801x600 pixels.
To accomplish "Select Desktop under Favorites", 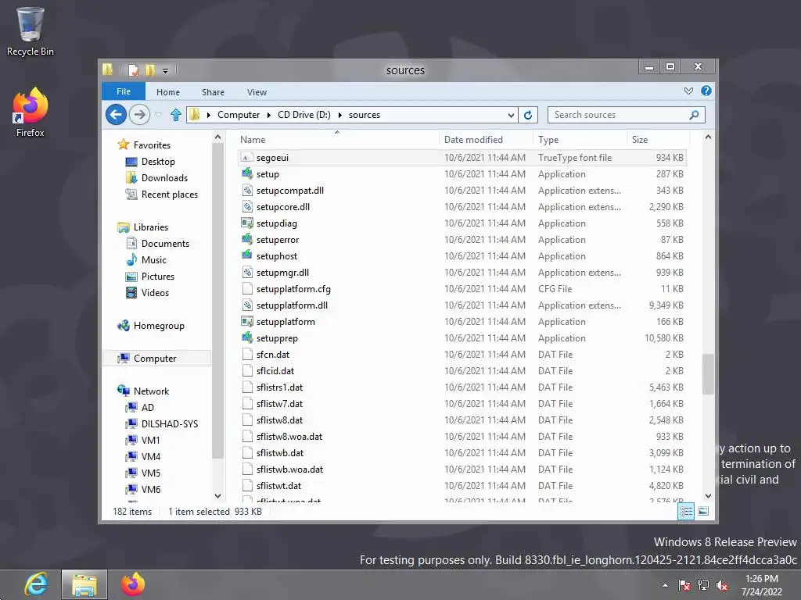I will (158, 161).
